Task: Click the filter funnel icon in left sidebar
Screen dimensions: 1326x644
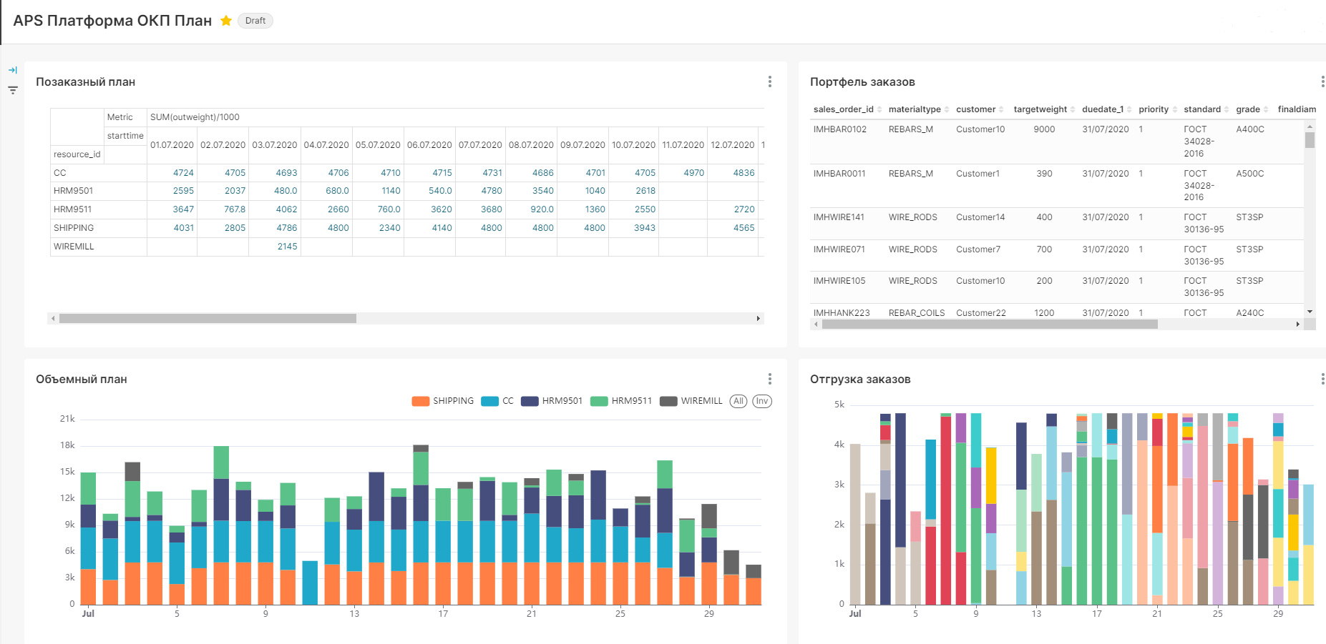Action: (13, 90)
